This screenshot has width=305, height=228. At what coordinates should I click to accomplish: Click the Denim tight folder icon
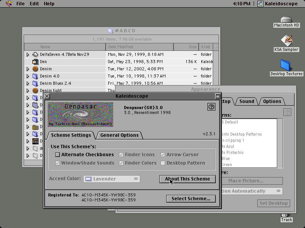[35, 90]
